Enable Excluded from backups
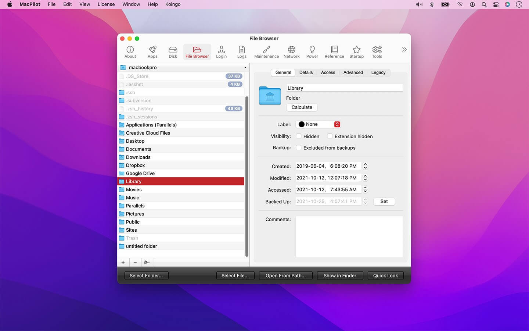529x331 pixels. point(299,147)
